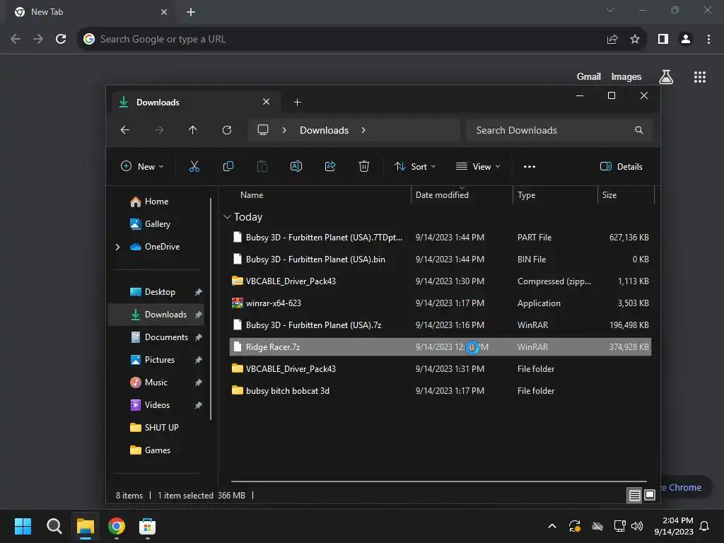Open a new File Explorer tab
The image size is (724, 543).
[x=298, y=102]
